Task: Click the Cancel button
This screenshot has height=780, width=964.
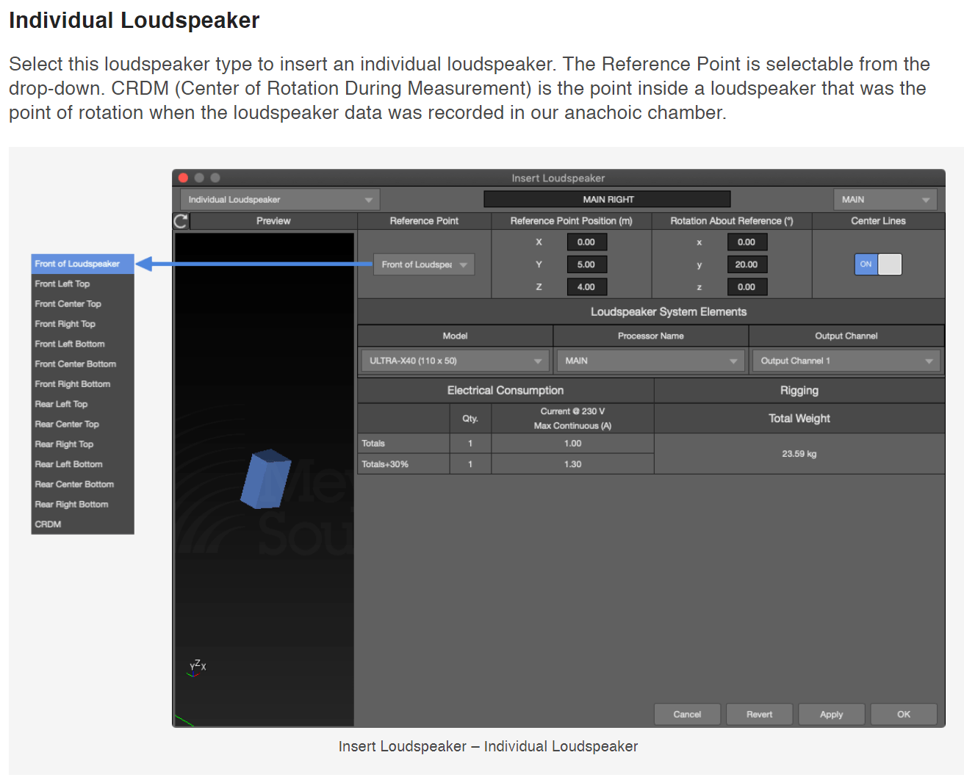Action: point(687,715)
